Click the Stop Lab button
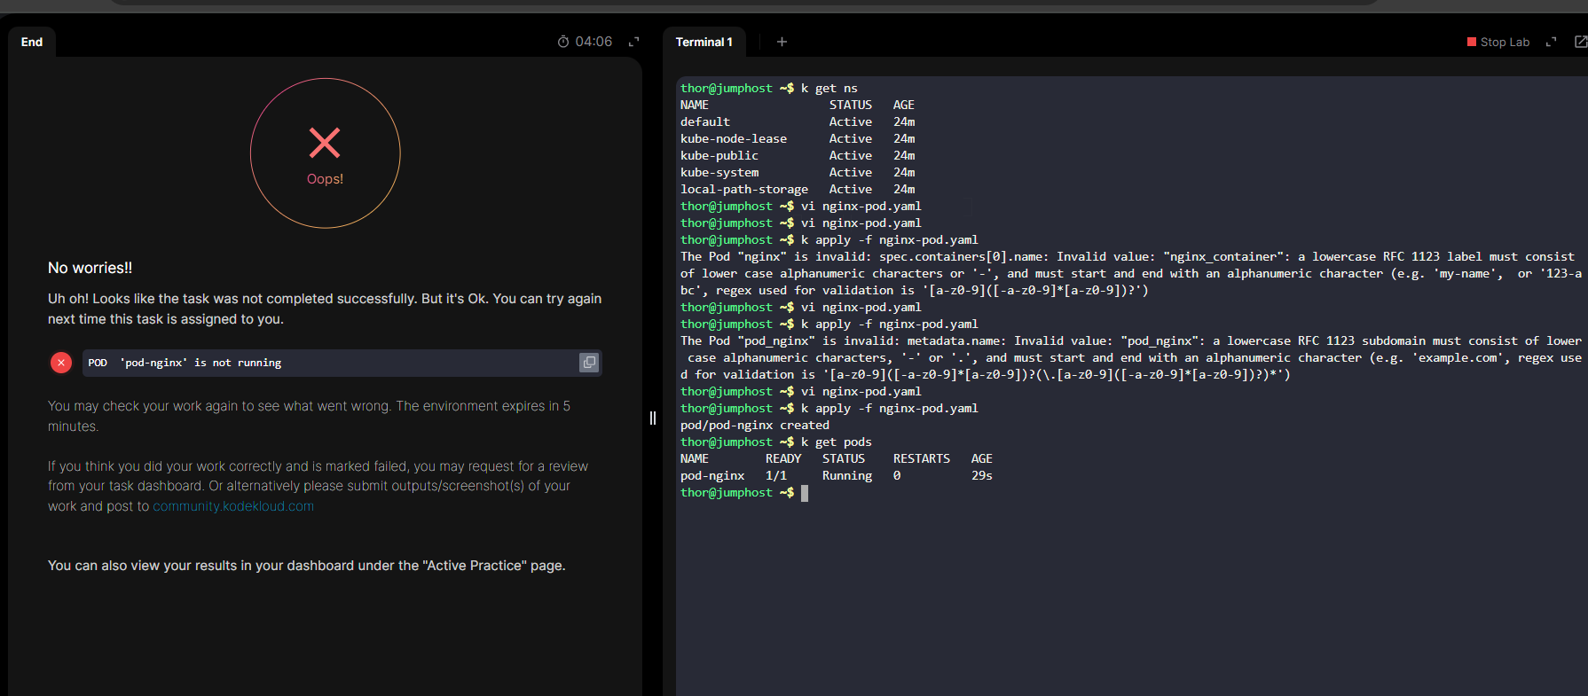 tap(1498, 42)
